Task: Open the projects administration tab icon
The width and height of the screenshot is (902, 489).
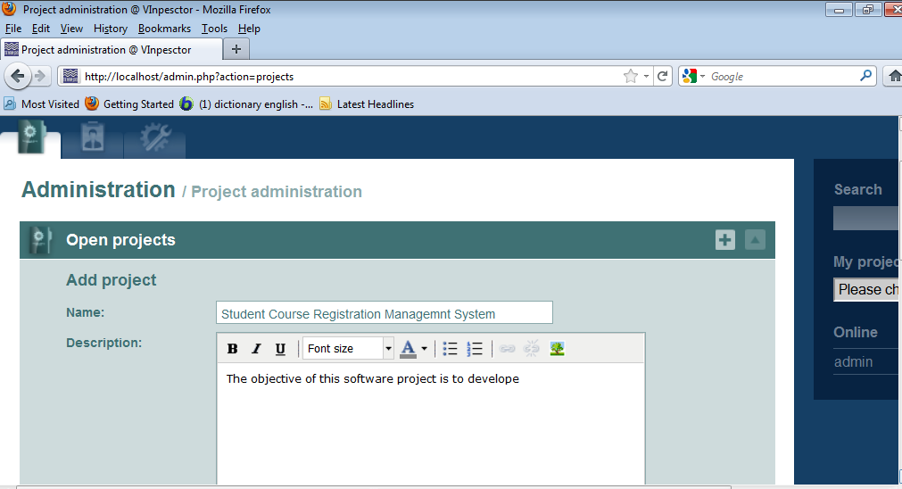Action: click(x=31, y=138)
